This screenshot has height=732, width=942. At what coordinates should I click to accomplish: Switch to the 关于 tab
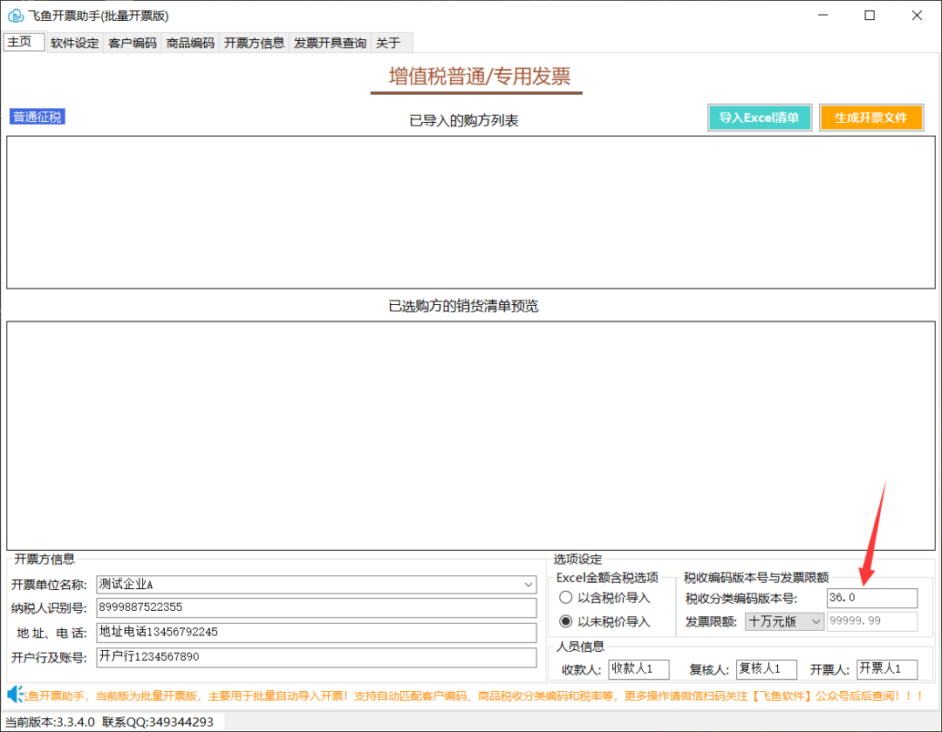click(389, 42)
